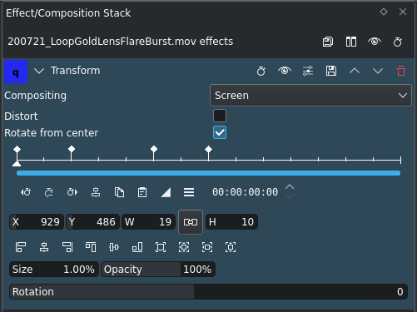The image size is (417, 312).
Task: Copy keyframe values icon
Action: point(119,192)
